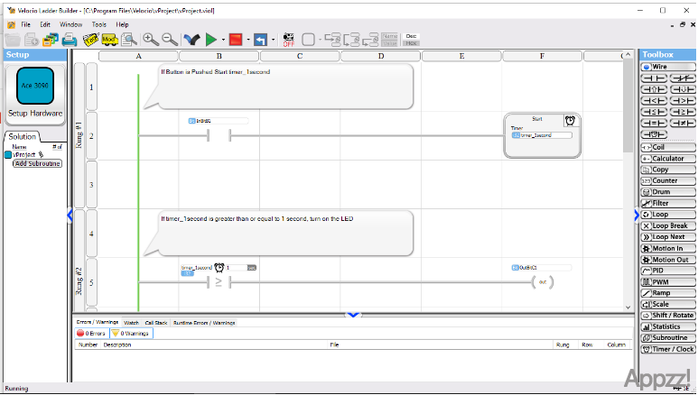
Task: Open the dropdown next to Reset arrow
Action: coord(273,40)
